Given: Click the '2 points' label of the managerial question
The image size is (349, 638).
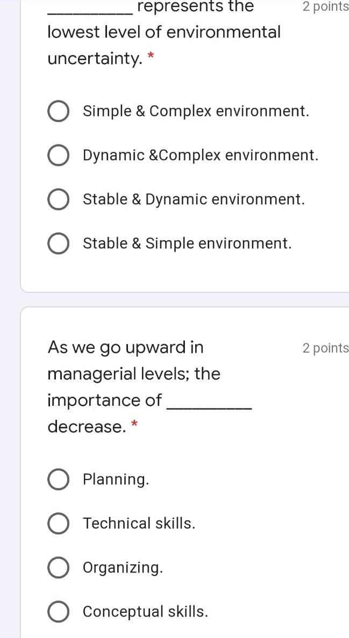Looking at the screenshot, I should click(x=325, y=348).
